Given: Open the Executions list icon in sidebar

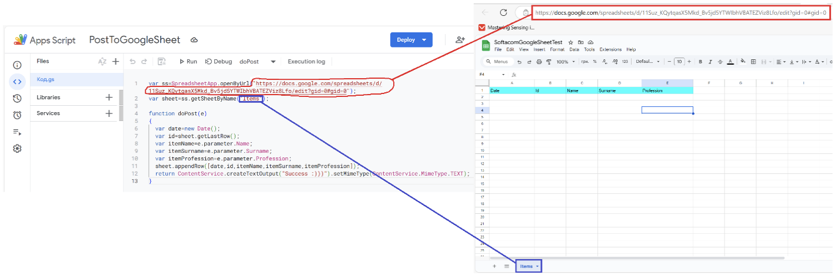Looking at the screenshot, I should click(x=17, y=132).
